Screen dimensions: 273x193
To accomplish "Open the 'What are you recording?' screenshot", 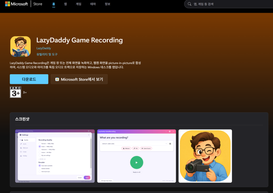I will (136, 156).
